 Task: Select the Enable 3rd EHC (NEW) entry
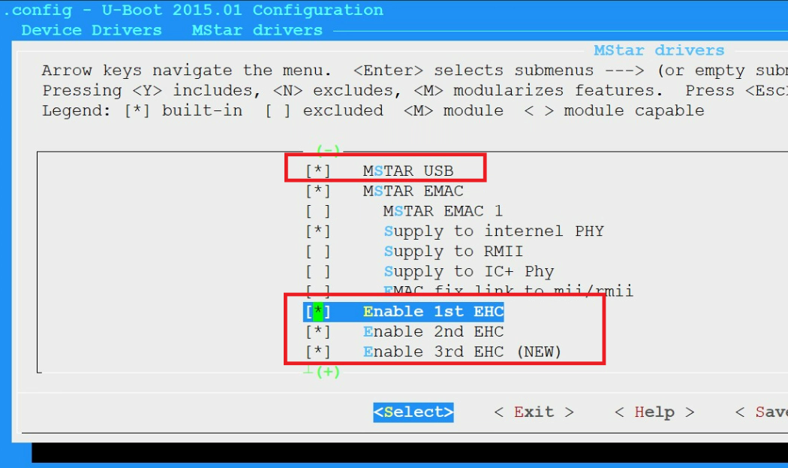tap(462, 352)
